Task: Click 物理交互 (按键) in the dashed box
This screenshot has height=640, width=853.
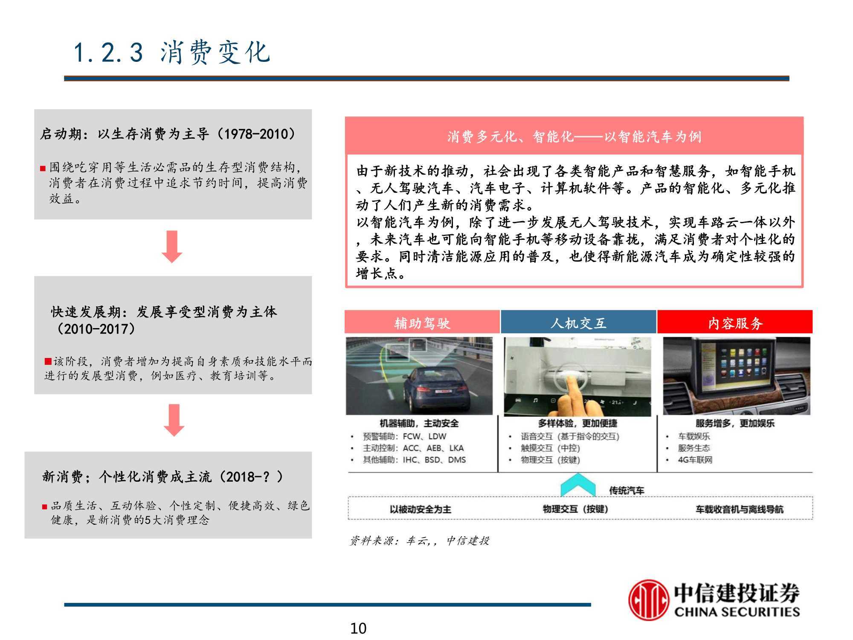Action: click(x=575, y=509)
